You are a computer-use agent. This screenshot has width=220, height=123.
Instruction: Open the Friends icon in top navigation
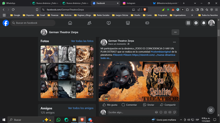click(x=89, y=23)
